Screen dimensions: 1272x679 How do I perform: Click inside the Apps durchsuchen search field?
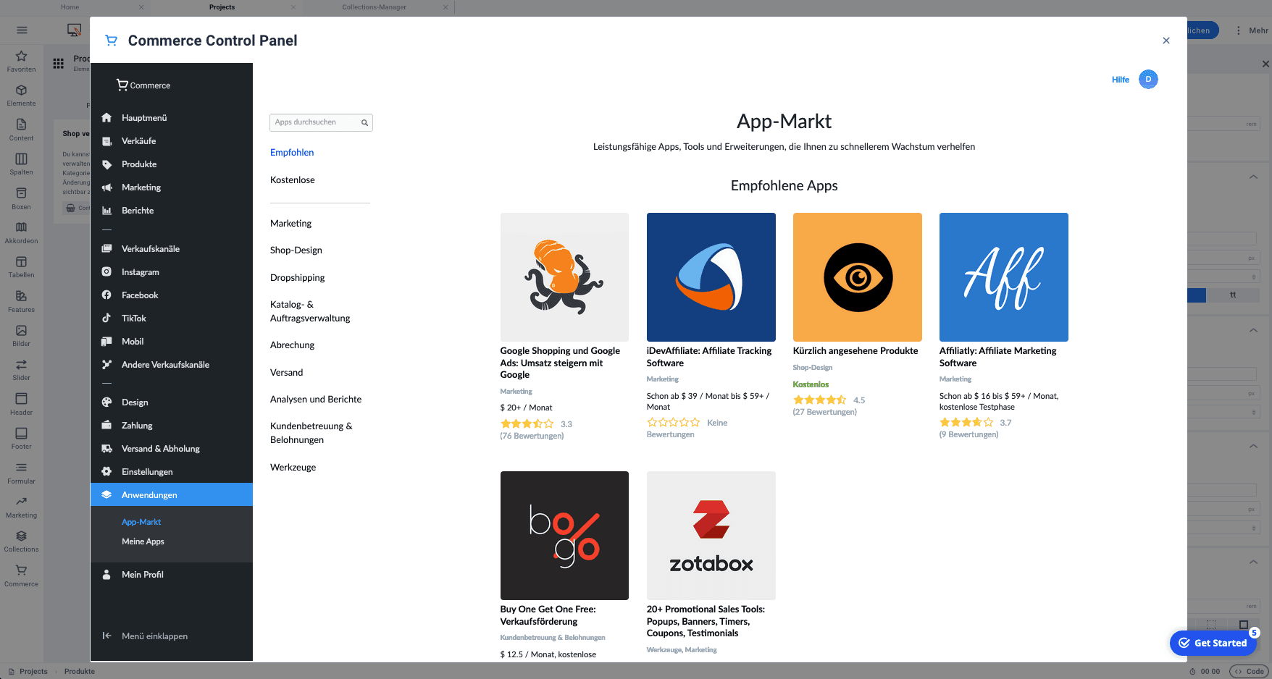315,122
